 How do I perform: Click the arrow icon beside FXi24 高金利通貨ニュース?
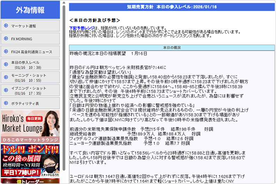pos(6,51)
